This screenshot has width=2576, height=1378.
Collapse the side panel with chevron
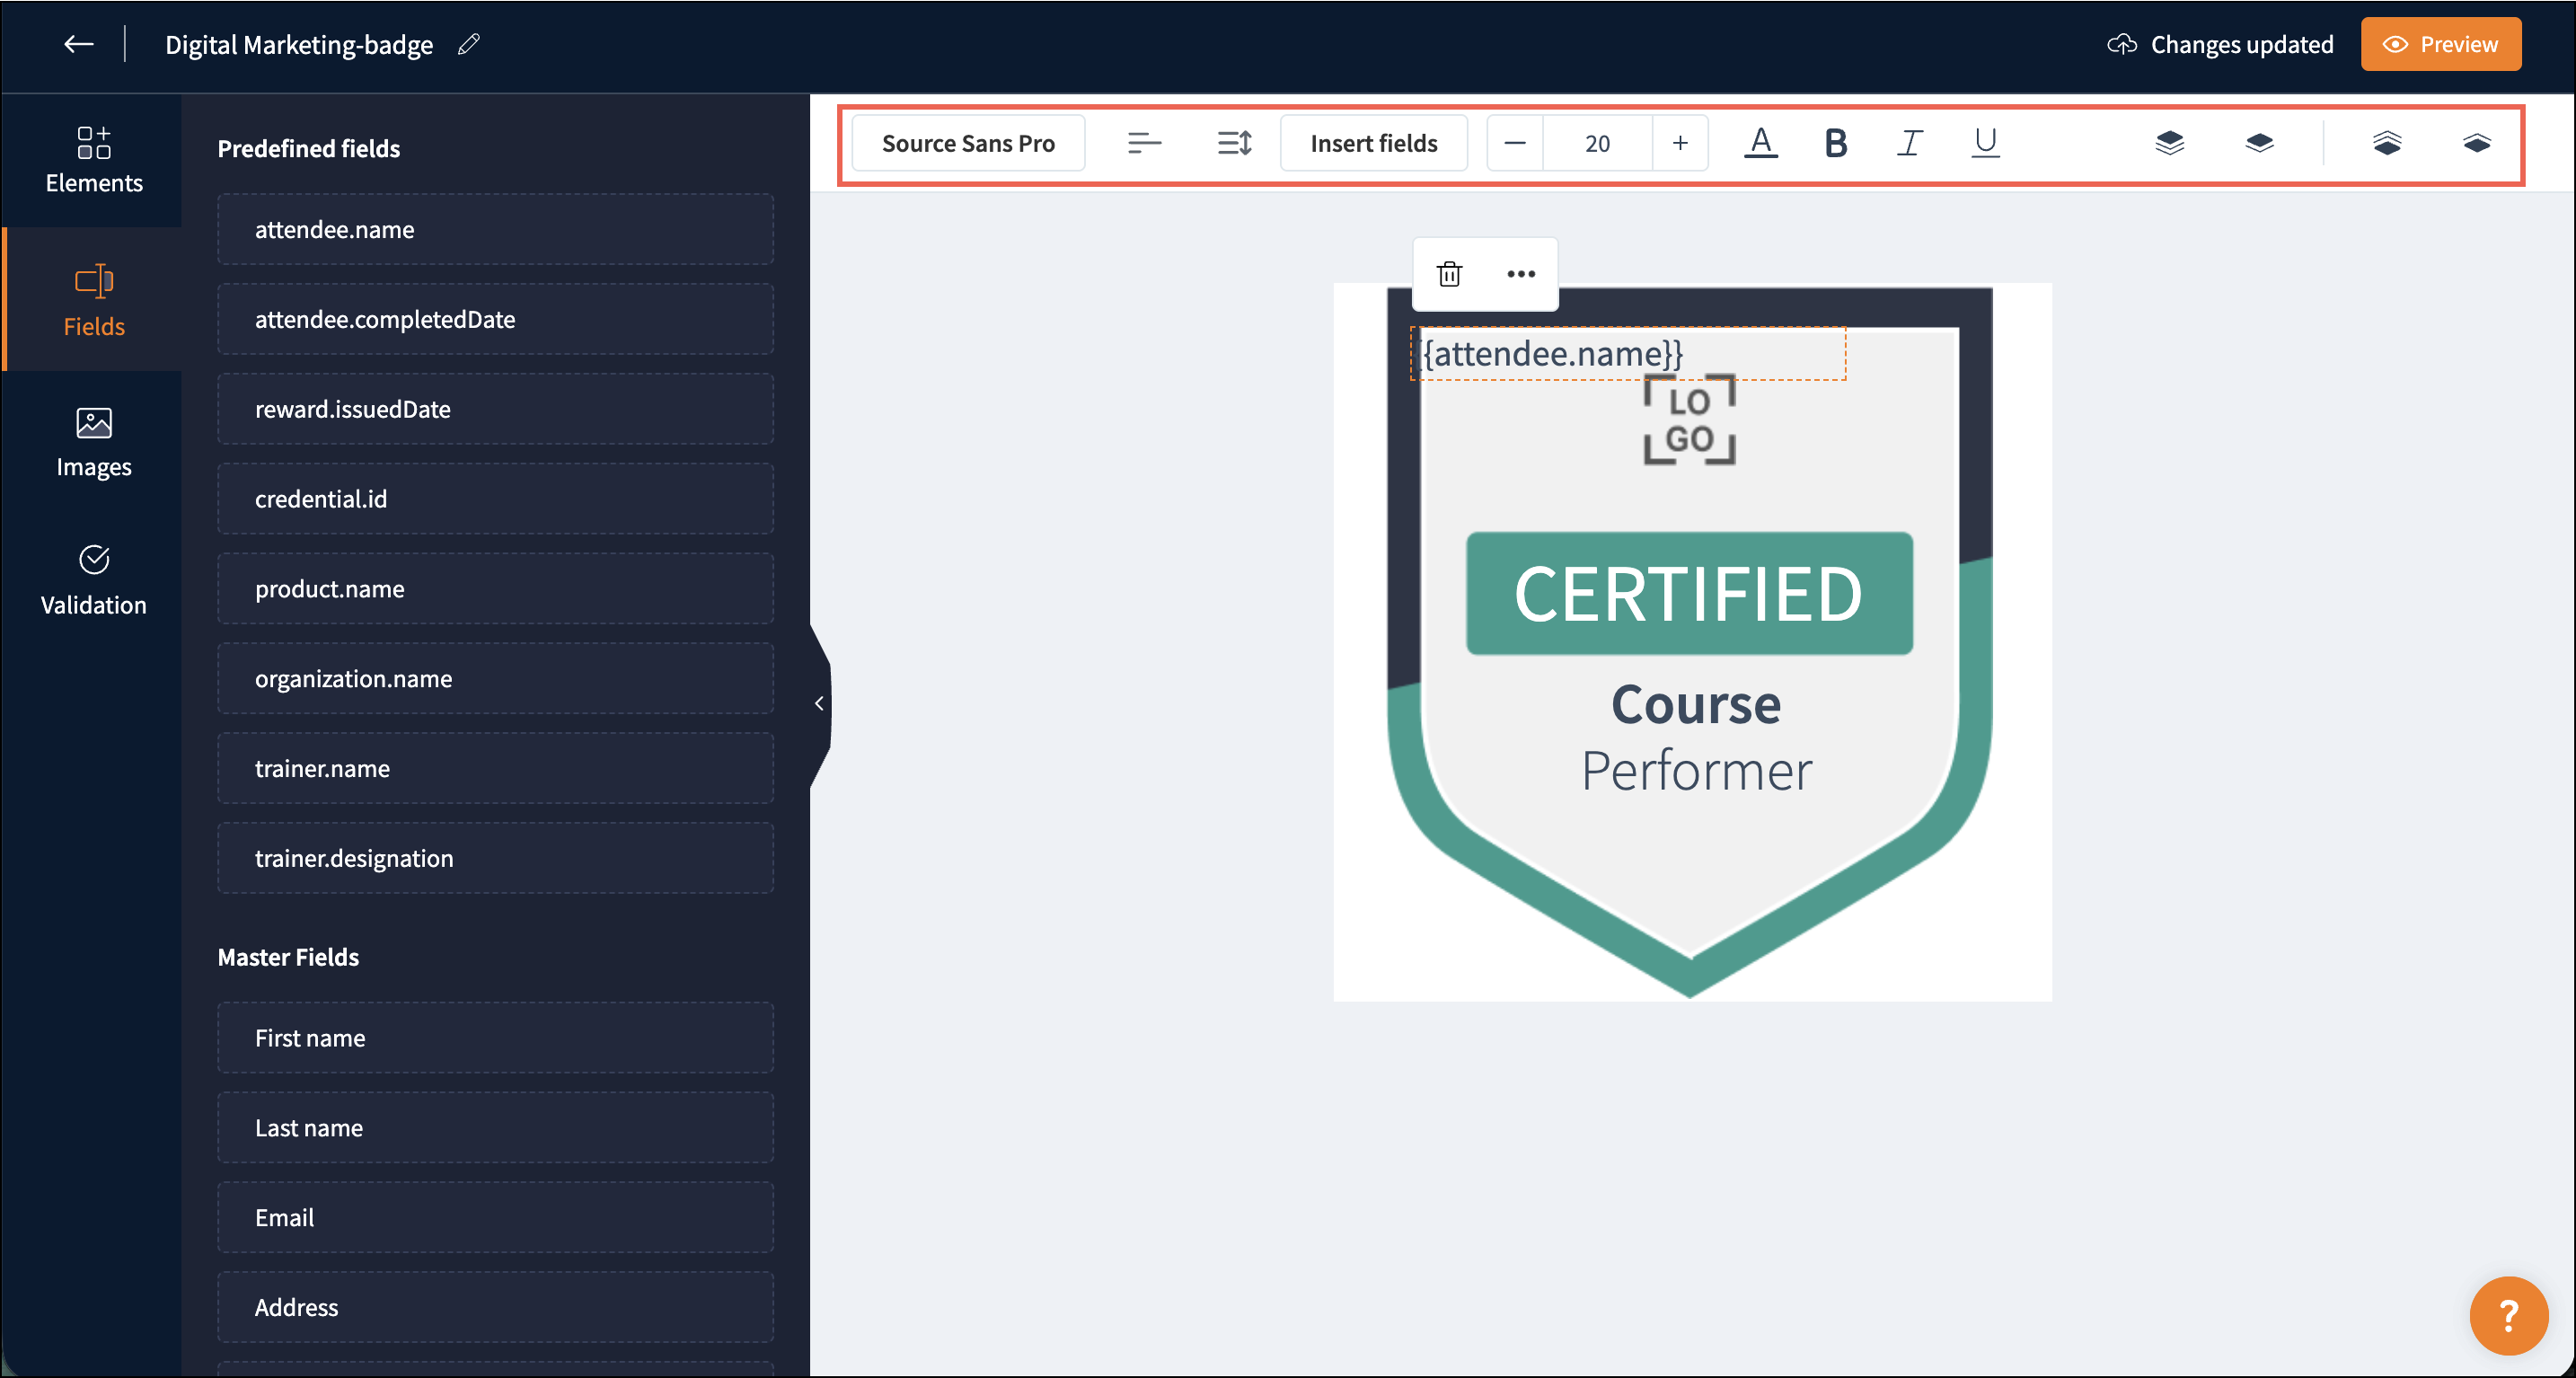pos(819,704)
